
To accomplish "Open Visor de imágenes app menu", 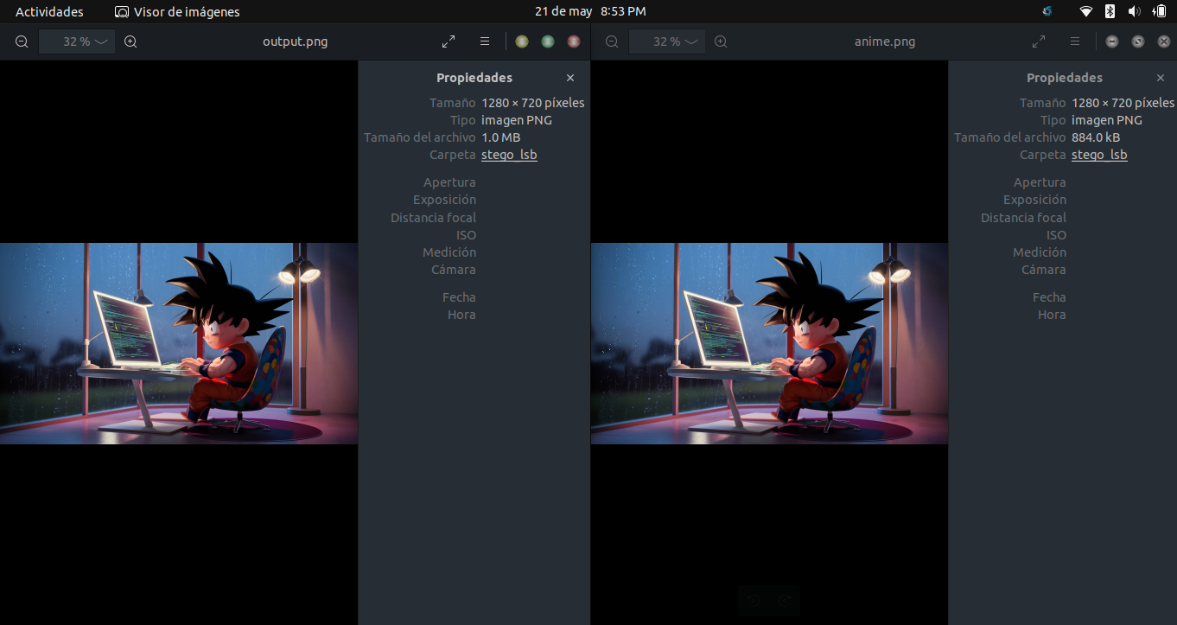I will click(177, 12).
